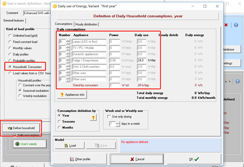Click the Fridge / Deep-freeze number stepper
This screenshot has height=167, width=244.
pyautogui.click(x=68, y=61)
